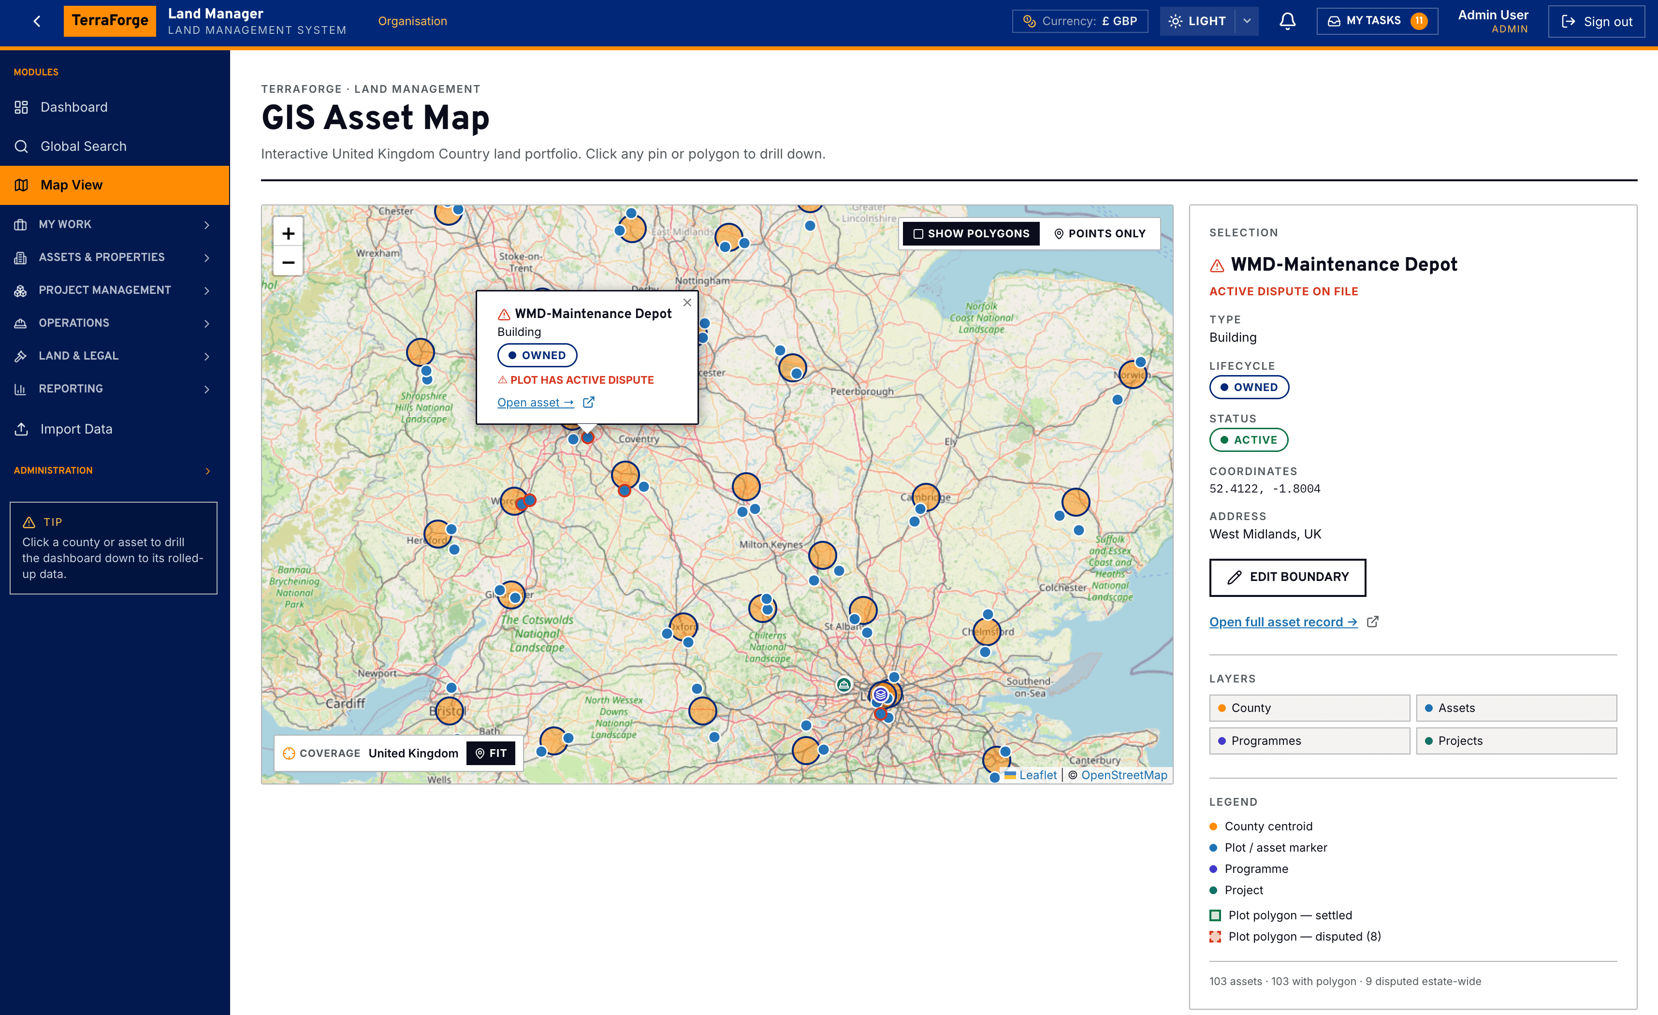Image resolution: width=1658 pixels, height=1015 pixels.
Task: Open the Global Search icon
Action: pyautogui.click(x=22, y=146)
